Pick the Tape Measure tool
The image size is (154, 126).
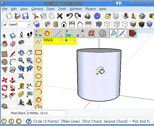[21, 86]
